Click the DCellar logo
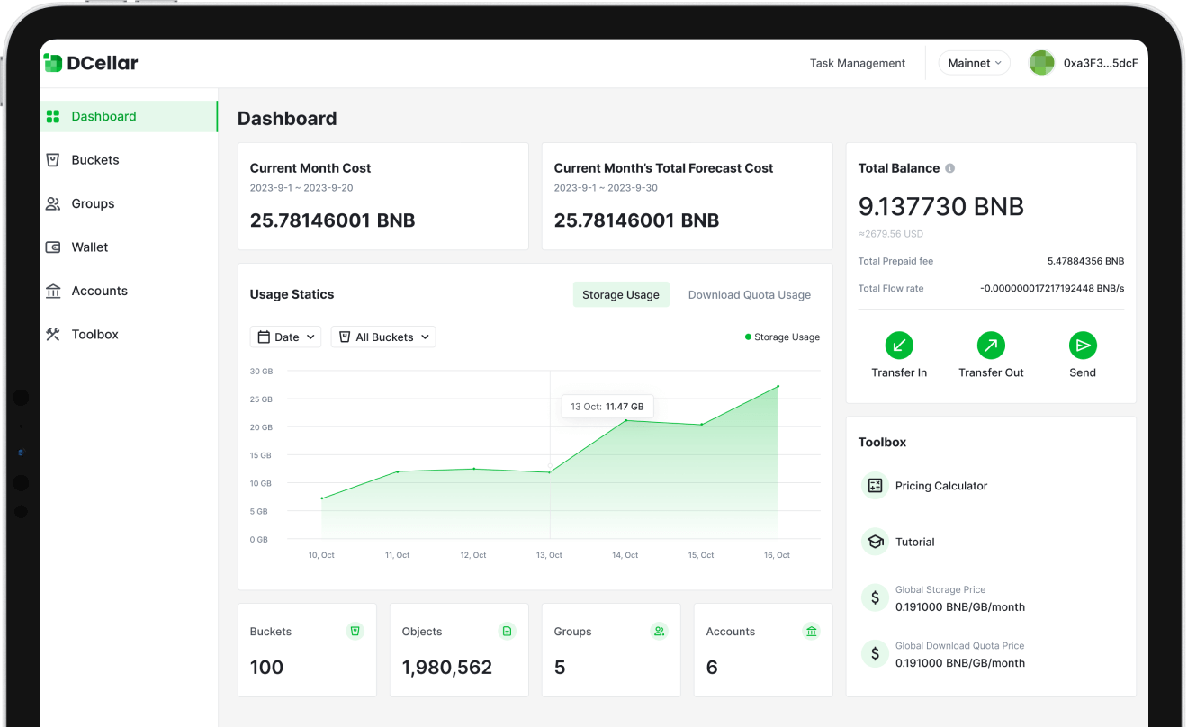This screenshot has height=727, width=1188. click(x=91, y=63)
